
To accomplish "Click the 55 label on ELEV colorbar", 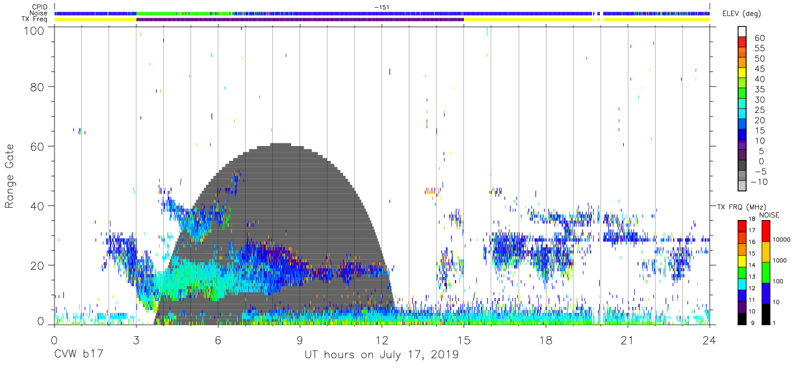I will coord(760,49).
